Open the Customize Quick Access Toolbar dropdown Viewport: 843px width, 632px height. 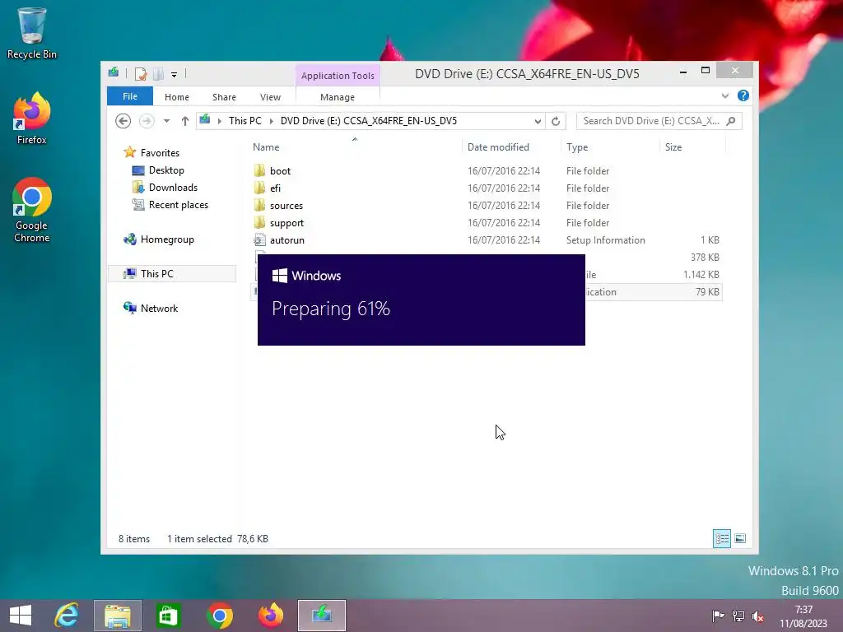175,75
